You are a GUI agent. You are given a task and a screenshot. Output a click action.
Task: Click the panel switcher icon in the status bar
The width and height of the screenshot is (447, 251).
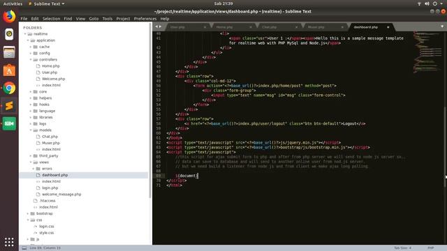24,248
